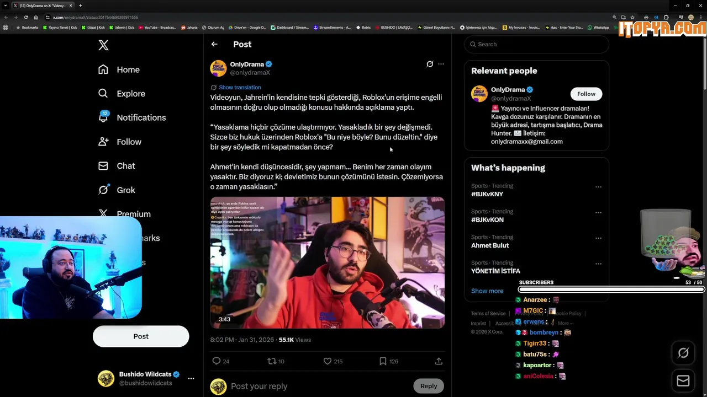This screenshot has width=707, height=397.
Task: Open more options for #BJKvKNY trend
Action: pos(598,187)
